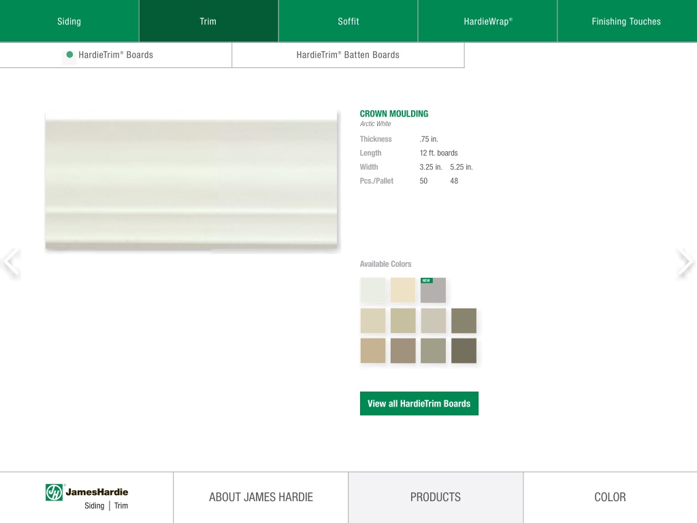This screenshot has height=523, width=697.
Task: Switch to HardieTrim Batten Boards sub-tab
Action: point(348,55)
